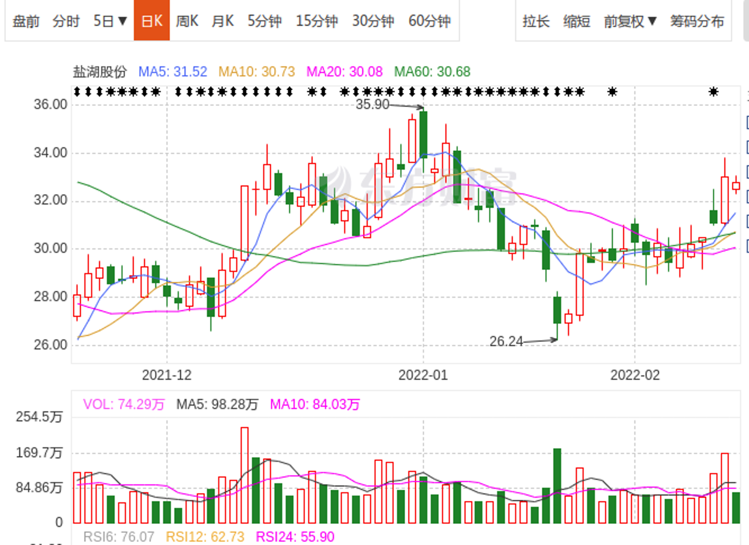
Task: Click the green candlestick peaking at 35.90
Action: pos(424,135)
